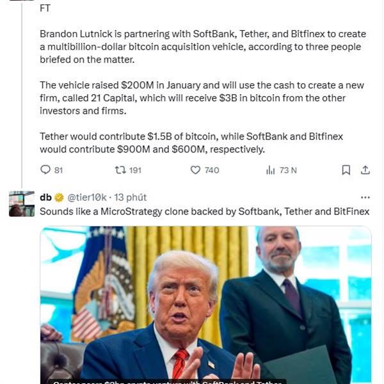Screen dimensions: 384x384
Task: Open the three-dot menu on db's tweet
Action: coord(365,197)
